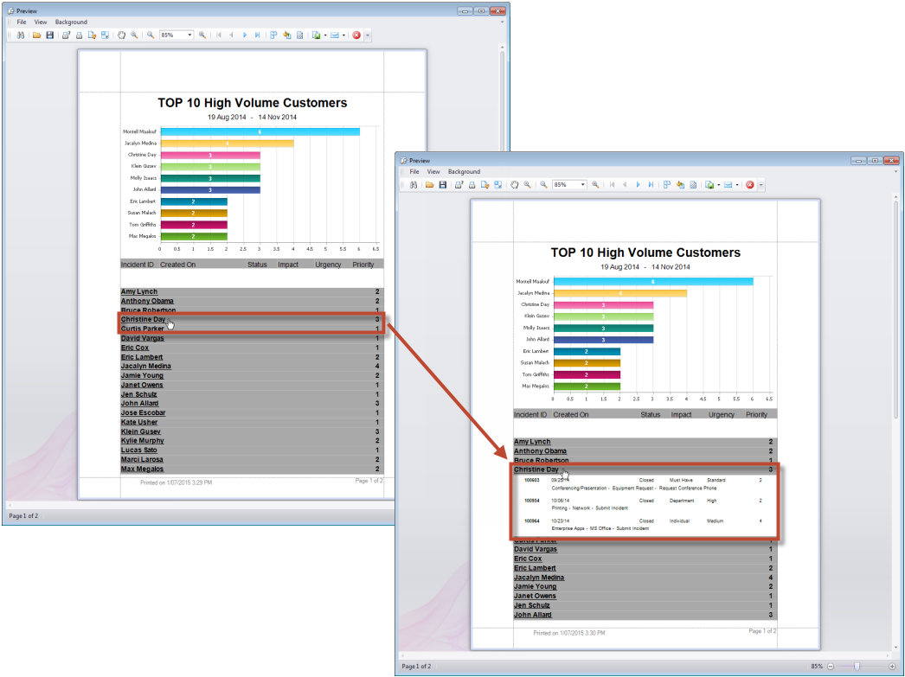Click red Close Preview icon in front window

tap(750, 185)
